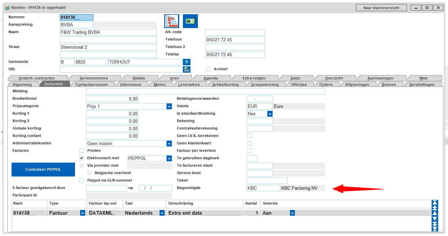The image size is (448, 236).
Task: Click the Naar klantoverzicht button
Action: tap(381, 8)
